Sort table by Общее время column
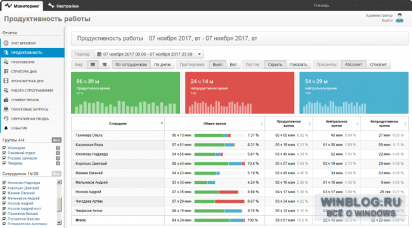412x228 pixels. 215,123
